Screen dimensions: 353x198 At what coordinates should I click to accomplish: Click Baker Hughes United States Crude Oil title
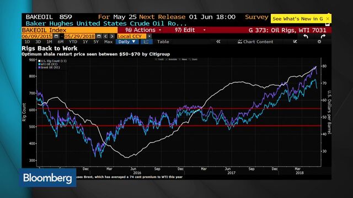click(106, 24)
